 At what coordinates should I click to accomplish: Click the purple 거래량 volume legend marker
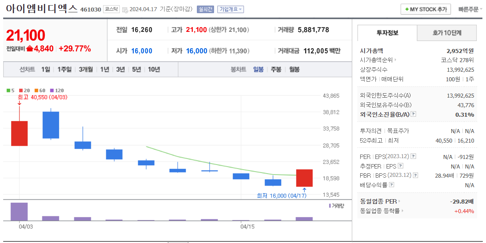[330, 206]
